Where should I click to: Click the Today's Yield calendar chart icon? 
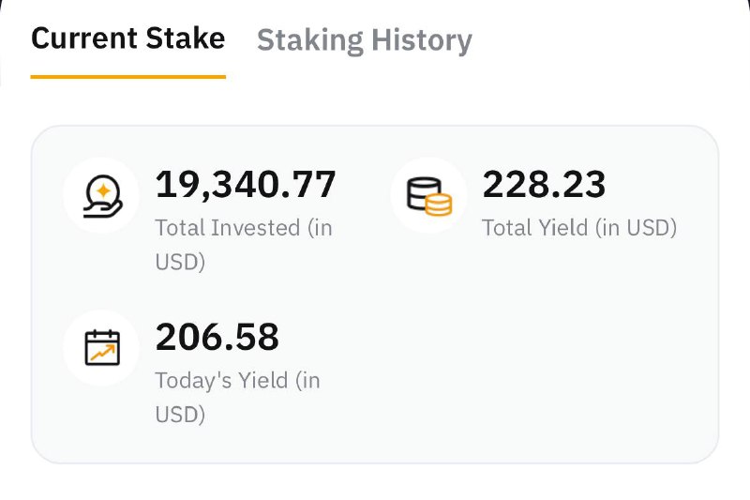(x=101, y=347)
